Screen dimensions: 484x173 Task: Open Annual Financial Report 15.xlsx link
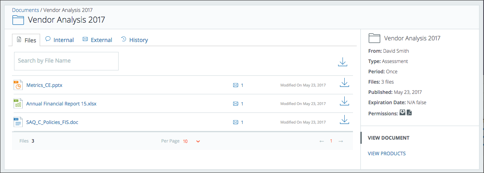point(62,104)
